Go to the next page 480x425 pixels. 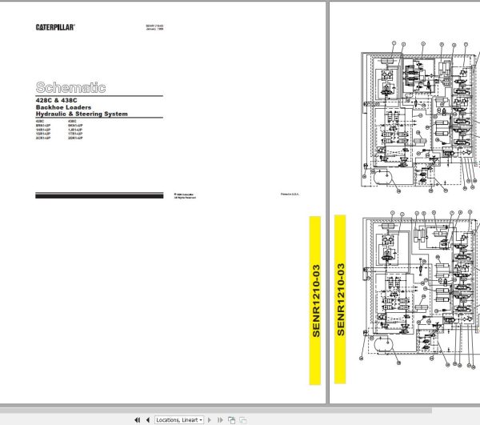[210, 419]
